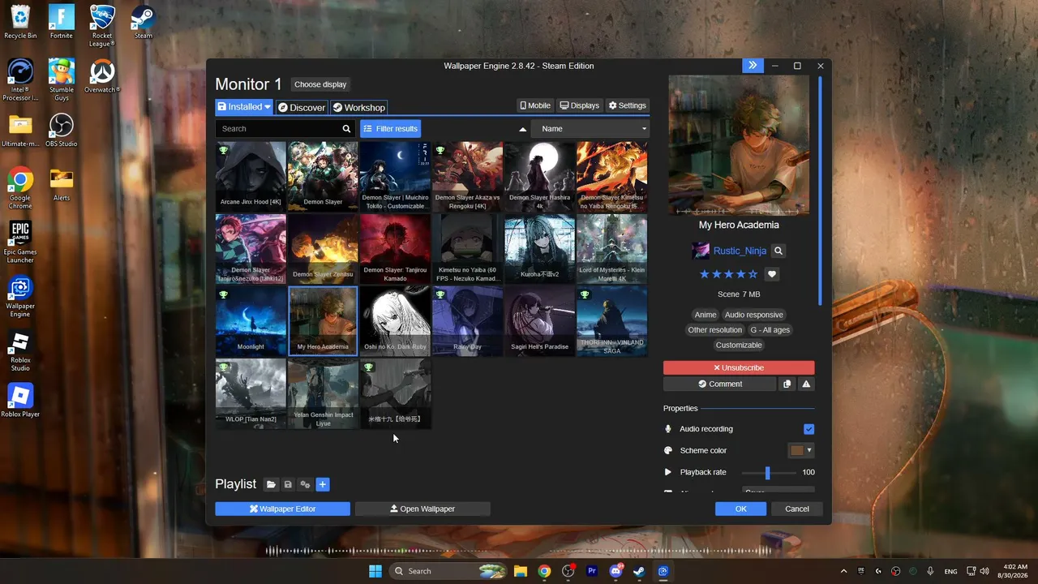Adjust the Playback rate slider
Viewport: 1038px width, 584px height.
(767, 472)
